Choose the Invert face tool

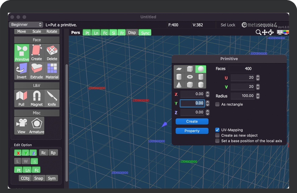pos(22,71)
